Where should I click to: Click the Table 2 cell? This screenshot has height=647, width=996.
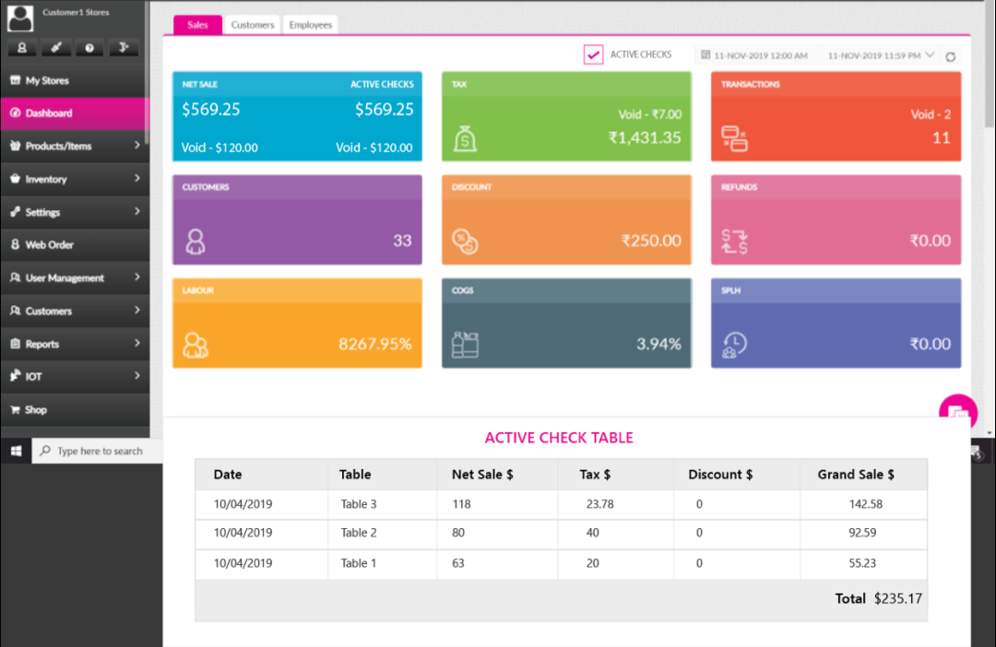pyautogui.click(x=358, y=533)
